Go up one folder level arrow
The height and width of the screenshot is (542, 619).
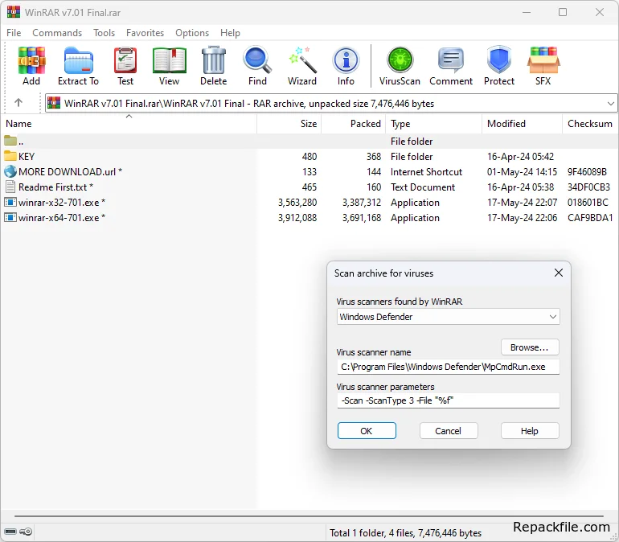[18, 103]
